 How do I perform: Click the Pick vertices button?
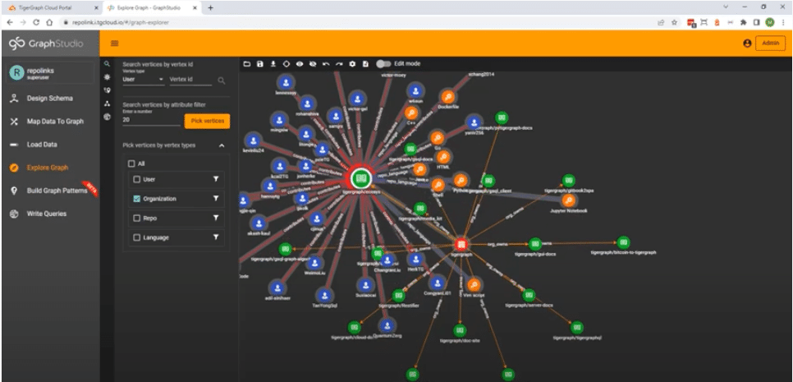pyautogui.click(x=208, y=121)
